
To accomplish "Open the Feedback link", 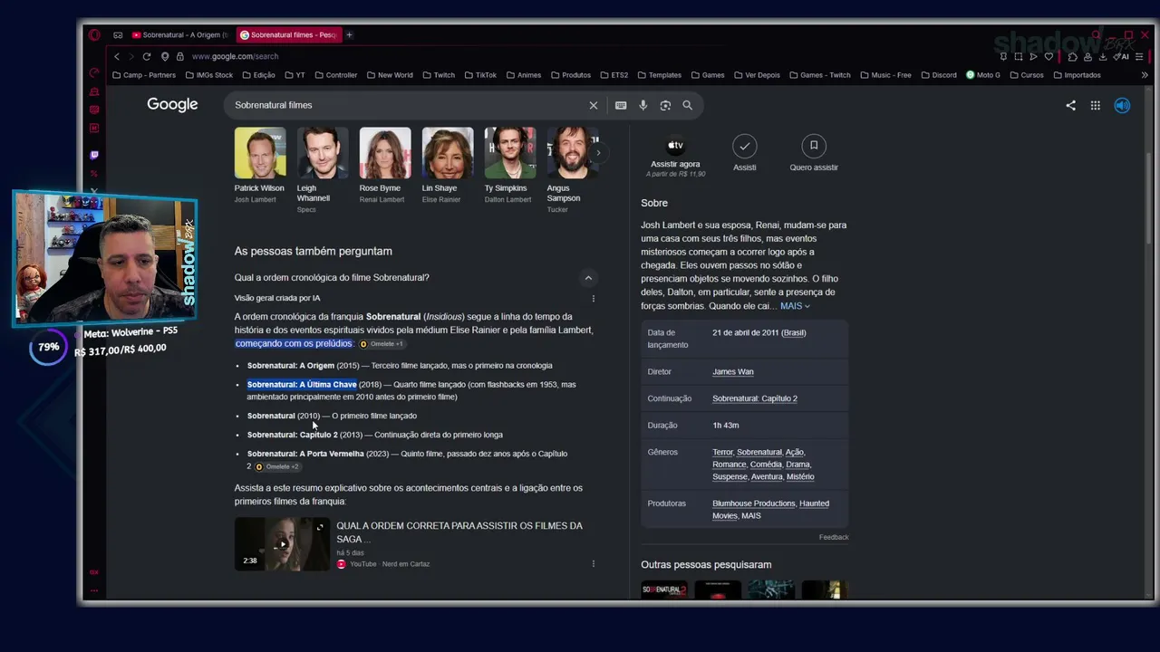I will point(834,537).
